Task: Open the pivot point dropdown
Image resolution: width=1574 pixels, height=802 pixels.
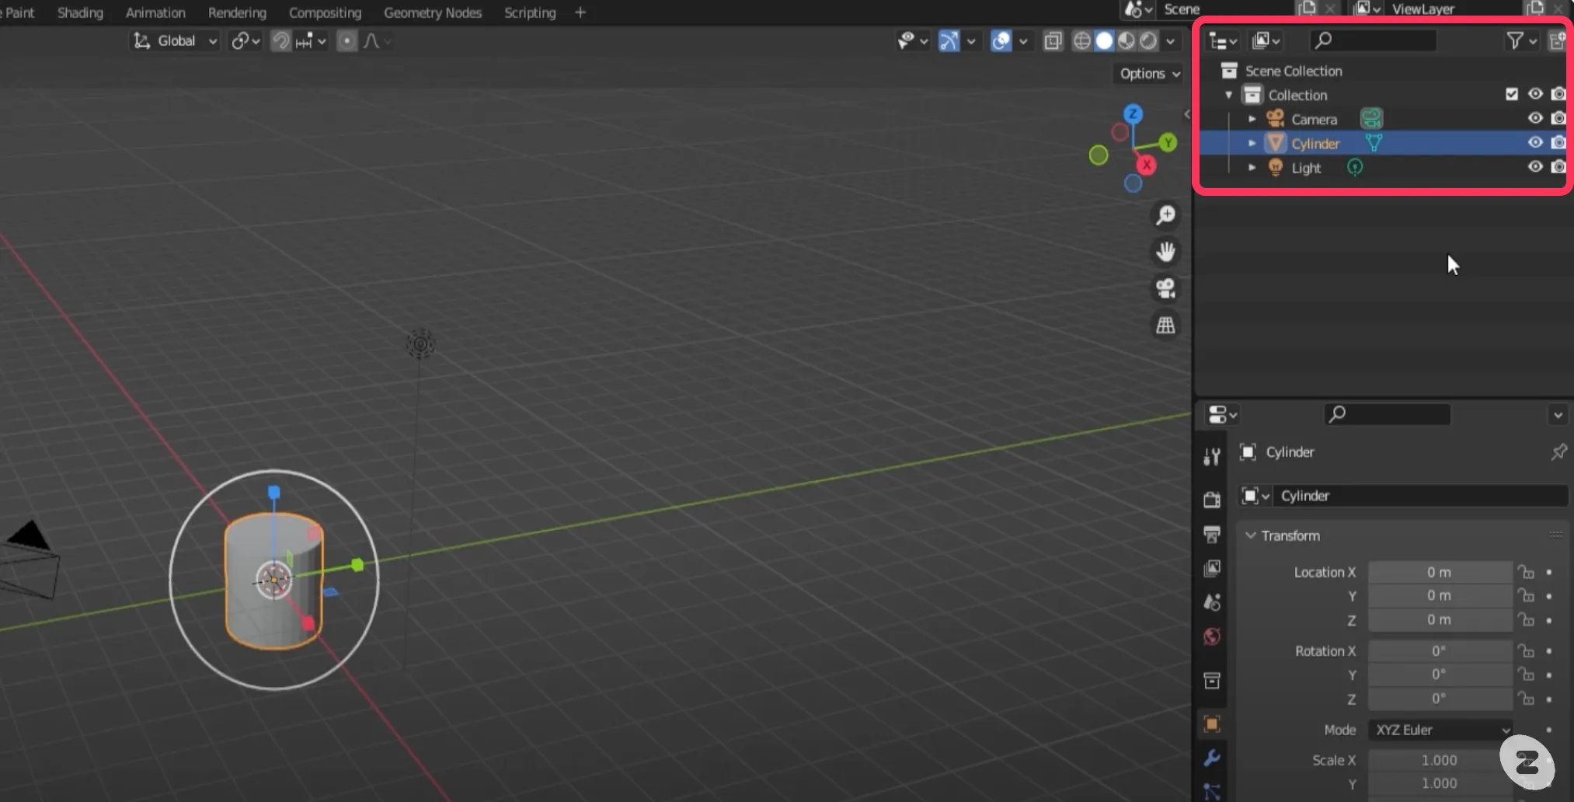Action: coord(246,40)
